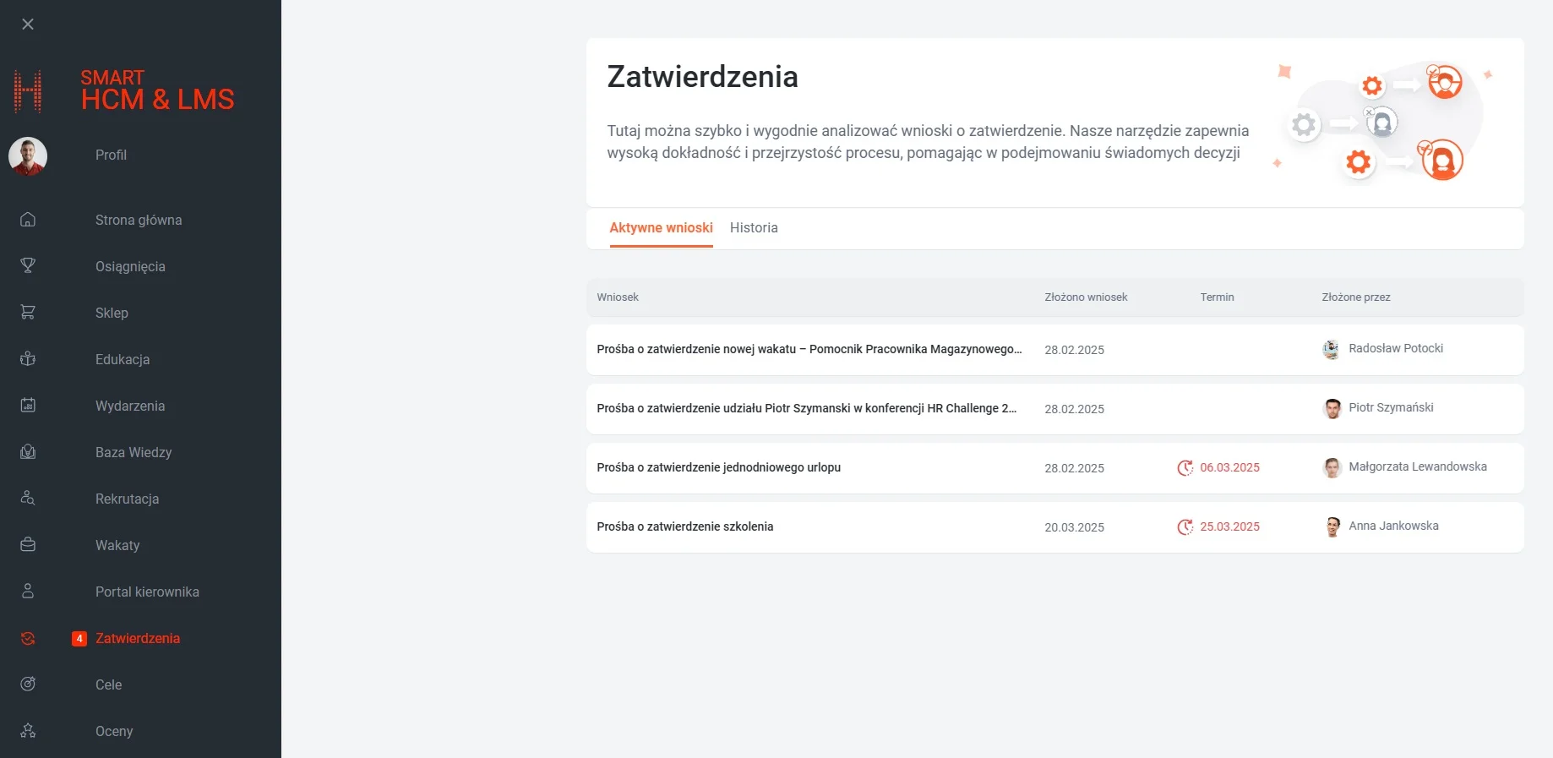Screen dimensions: 1553x758
Task: Select the Aktywne wnioski tab
Action: 661,228
